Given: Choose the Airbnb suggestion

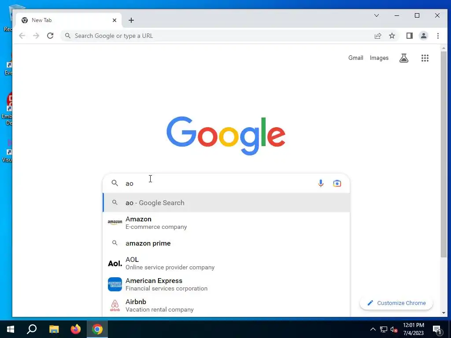Looking at the screenshot, I should point(226,305).
